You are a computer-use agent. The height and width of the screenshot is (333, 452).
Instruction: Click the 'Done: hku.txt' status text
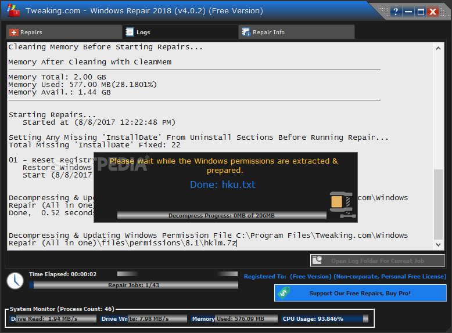point(223,184)
